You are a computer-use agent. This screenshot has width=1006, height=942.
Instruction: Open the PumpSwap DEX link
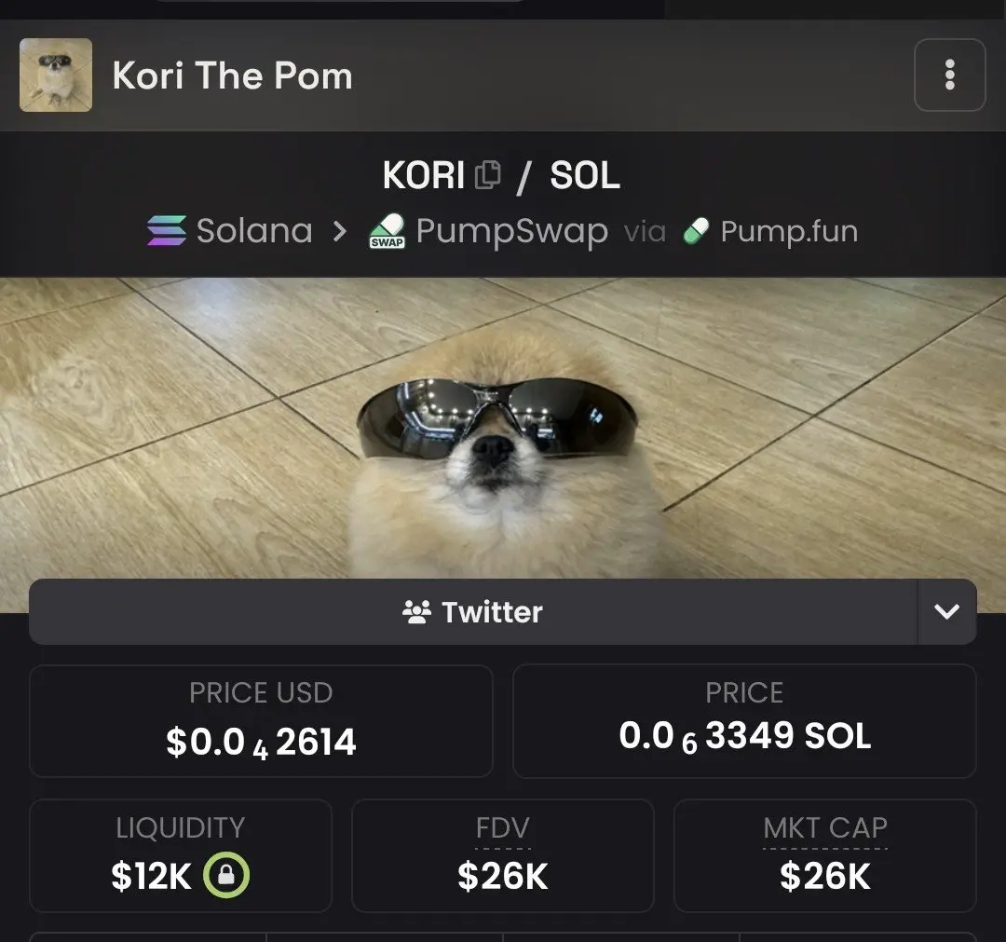click(x=488, y=231)
